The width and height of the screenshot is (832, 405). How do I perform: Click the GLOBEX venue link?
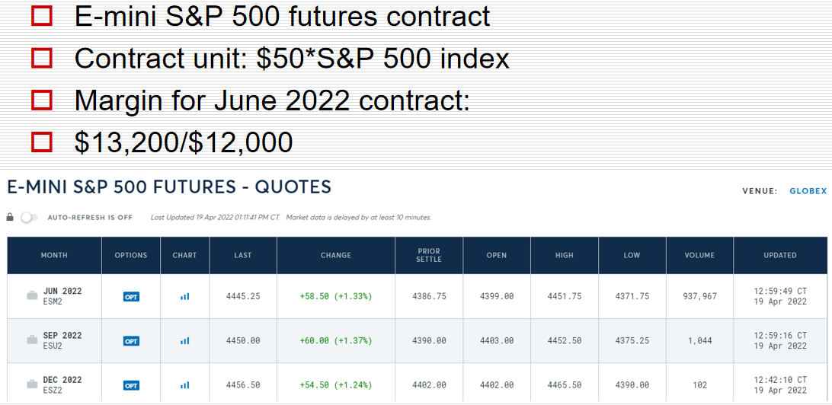[808, 191]
